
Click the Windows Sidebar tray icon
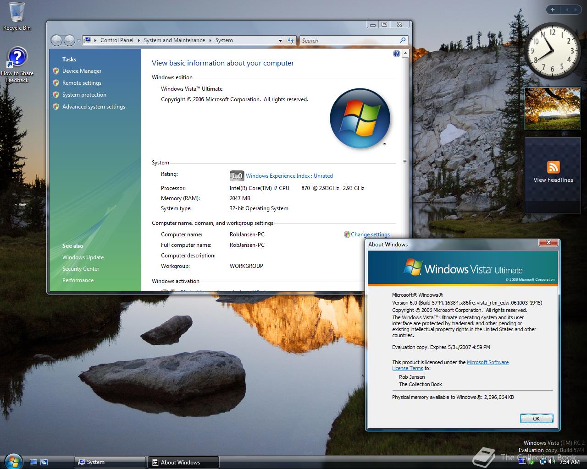point(522,462)
